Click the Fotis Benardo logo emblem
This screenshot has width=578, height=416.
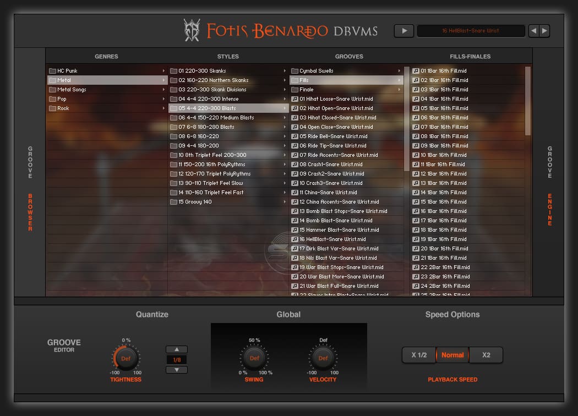pos(192,30)
